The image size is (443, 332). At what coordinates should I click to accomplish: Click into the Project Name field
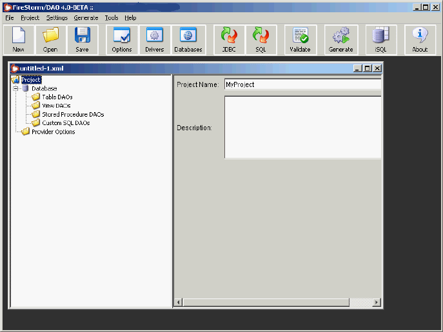[302, 84]
